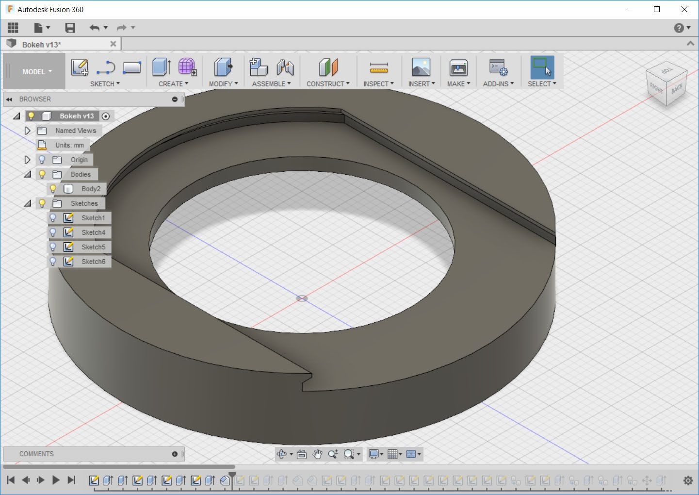Expand the Named Views folder
The image size is (699, 495).
27,131
